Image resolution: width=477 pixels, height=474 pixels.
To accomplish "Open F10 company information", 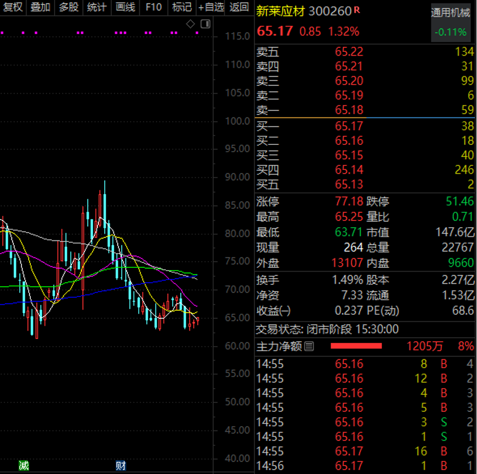I will [x=154, y=7].
